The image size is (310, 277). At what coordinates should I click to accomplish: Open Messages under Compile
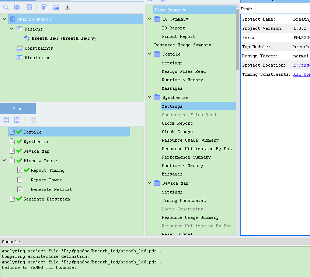172,88
